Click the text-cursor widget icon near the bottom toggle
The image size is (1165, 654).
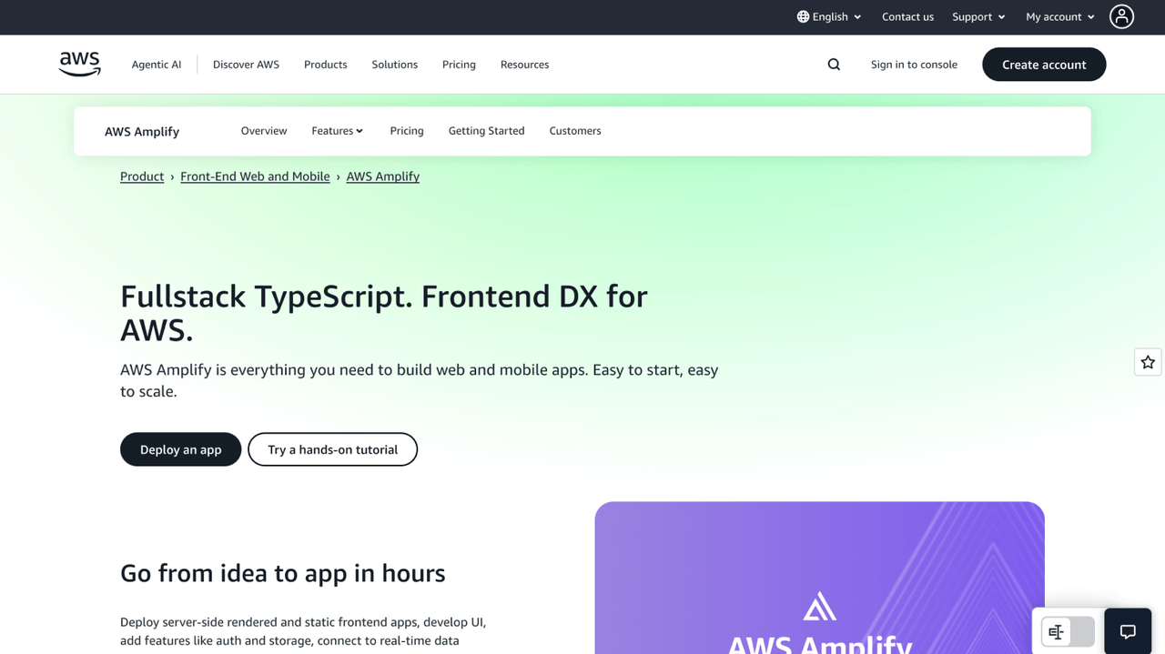coord(1055,631)
